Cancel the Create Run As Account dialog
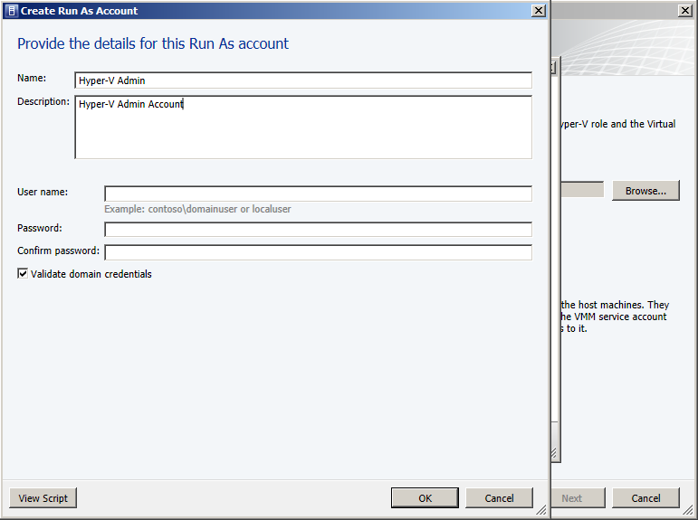The image size is (698, 520). pos(499,498)
